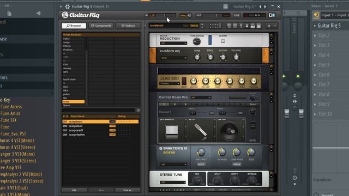Expand Slot 2 in mixer insert panel
349x196 pixels.
pos(315,35)
